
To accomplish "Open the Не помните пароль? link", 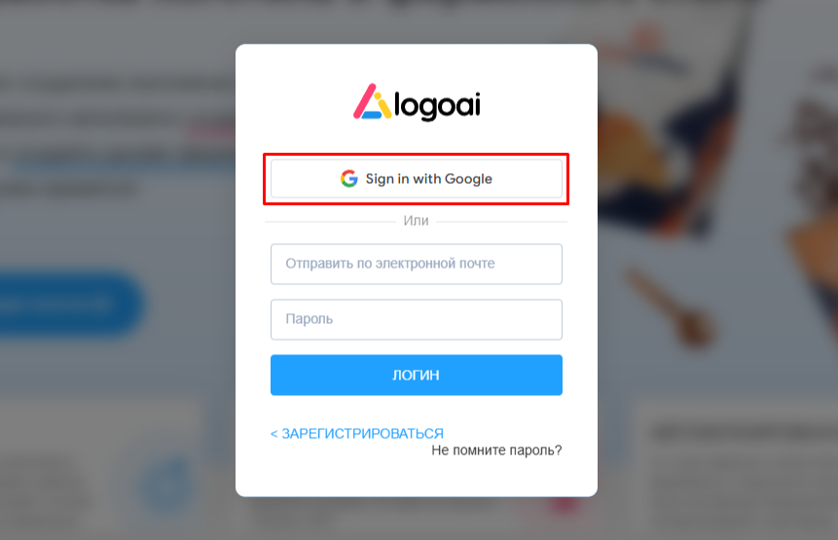I will (496, 450).
